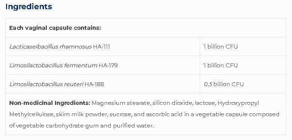This screenshot has height=140, width=292.
Task: Click the word 'Methylcellulose'
Action: click(32, 114)
